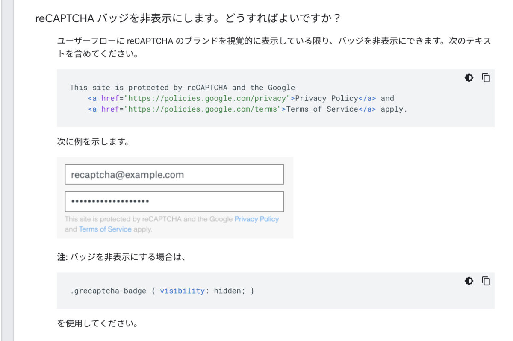
Task: Click the closing text "を使用してください。"
Action: pyautogui.click(x=97, y=323)
